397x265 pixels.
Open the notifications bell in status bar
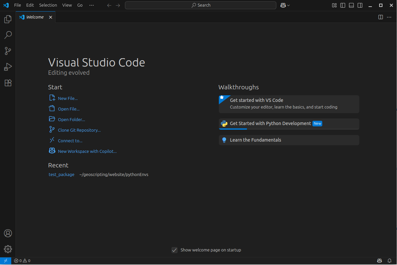tap(389, 261)
